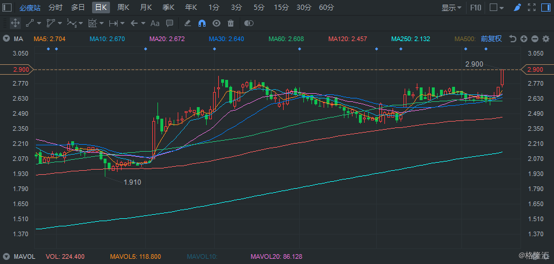Screen dimensions: 554x264
Task: Zoom in with the plus icon
Action: (524, 39)
